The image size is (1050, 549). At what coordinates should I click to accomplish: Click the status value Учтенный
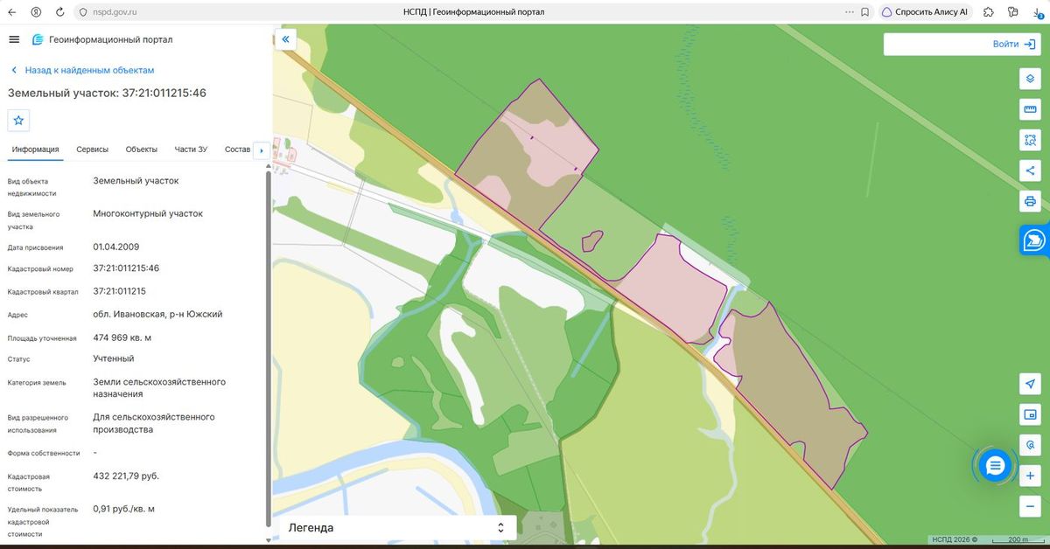(114, 358)
